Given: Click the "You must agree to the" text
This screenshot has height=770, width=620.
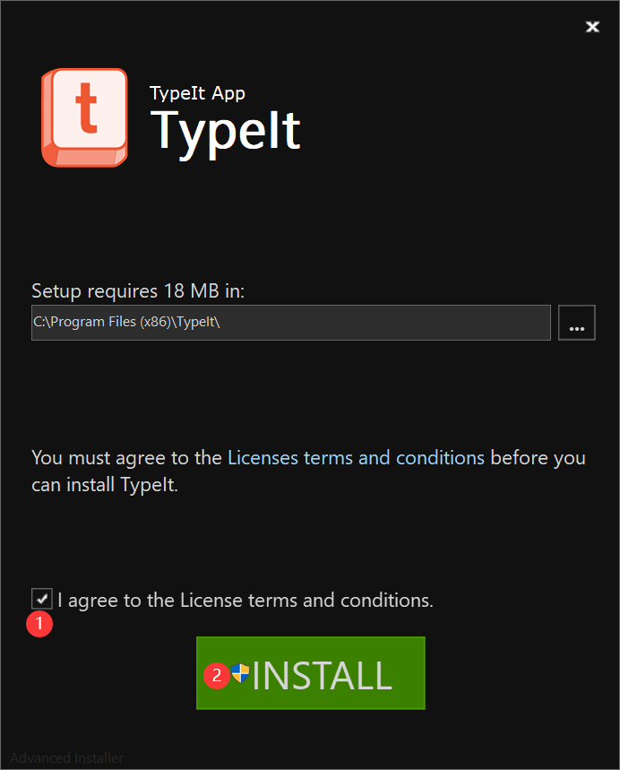Looking at the screenshot, I should [x=126, y=458].
